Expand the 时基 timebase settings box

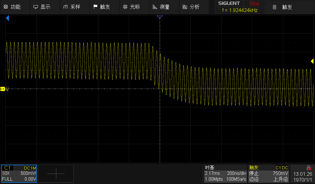coord(225,174)
